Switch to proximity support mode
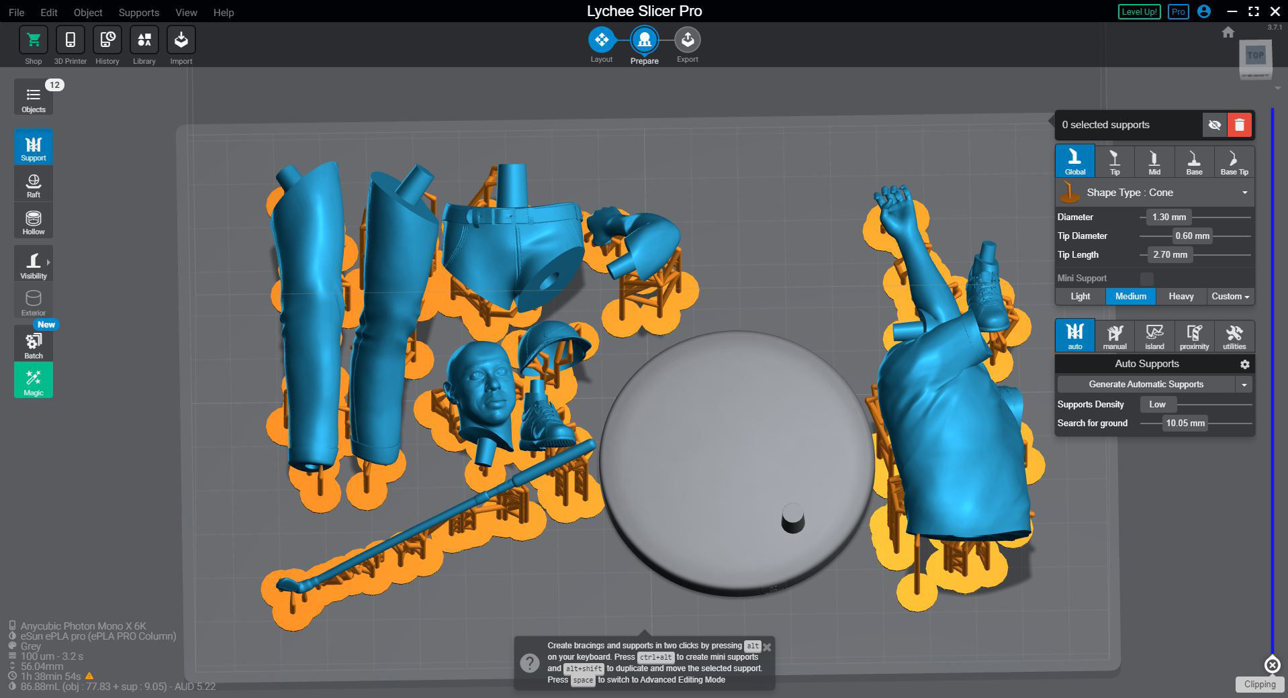The image size is (1288, 698). click(1194, 336)
